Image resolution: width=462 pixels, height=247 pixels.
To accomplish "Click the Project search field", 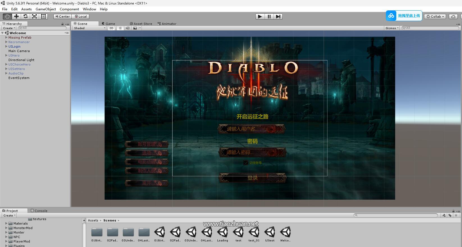I will point(395,215).
